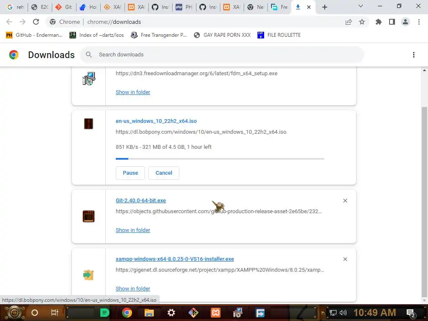Go back with the browser back arrow
The image size is (428, 321).
tap(9, 22)
